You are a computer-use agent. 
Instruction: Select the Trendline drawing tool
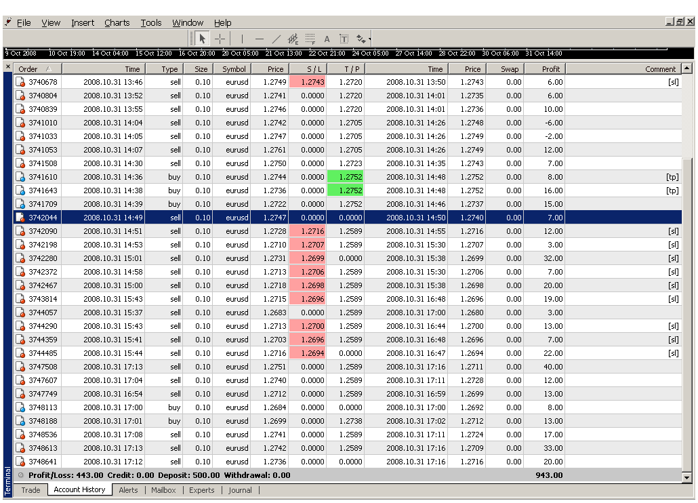[276, 39]
